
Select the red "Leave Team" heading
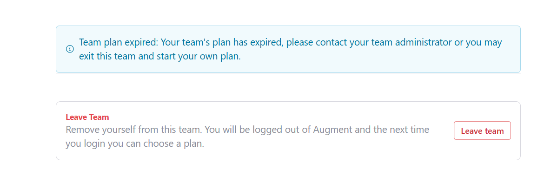pos(87,117)
